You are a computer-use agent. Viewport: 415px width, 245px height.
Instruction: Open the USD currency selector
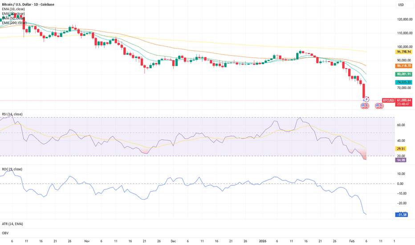click(x=404, y=4)
